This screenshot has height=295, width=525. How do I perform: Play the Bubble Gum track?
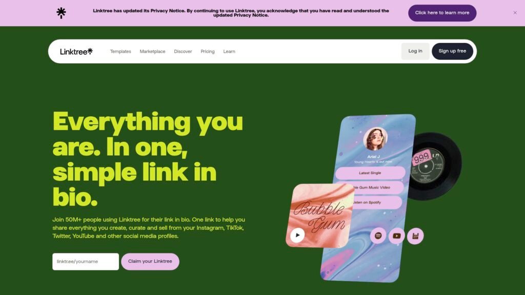point(297,235)
